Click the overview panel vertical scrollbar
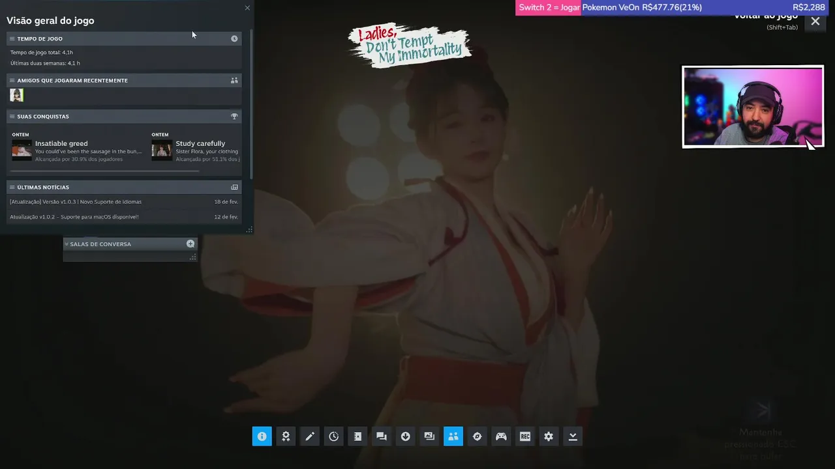Viewport: 835px width, 469px height. pyautogui.click(x=251, y=104)
